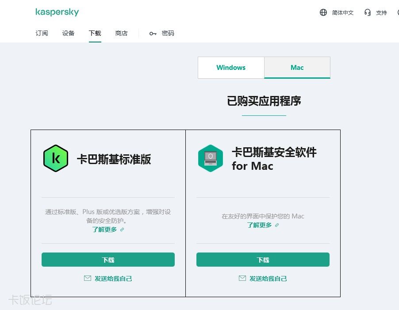The width and height of the screenshot is (399, 310).
Task: Click the globe language icon
Action: (323, 12)
